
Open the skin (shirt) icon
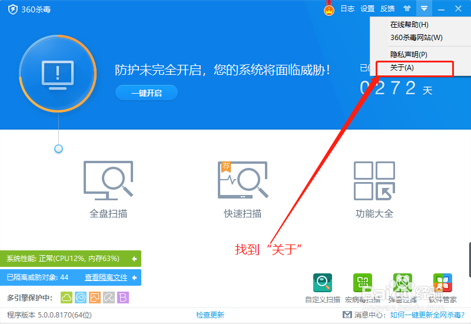[407, 8]
